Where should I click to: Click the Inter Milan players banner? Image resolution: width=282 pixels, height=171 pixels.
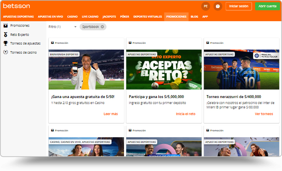(241, 69)
